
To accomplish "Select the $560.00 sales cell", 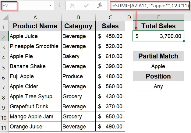I will (x=110, y=86).
